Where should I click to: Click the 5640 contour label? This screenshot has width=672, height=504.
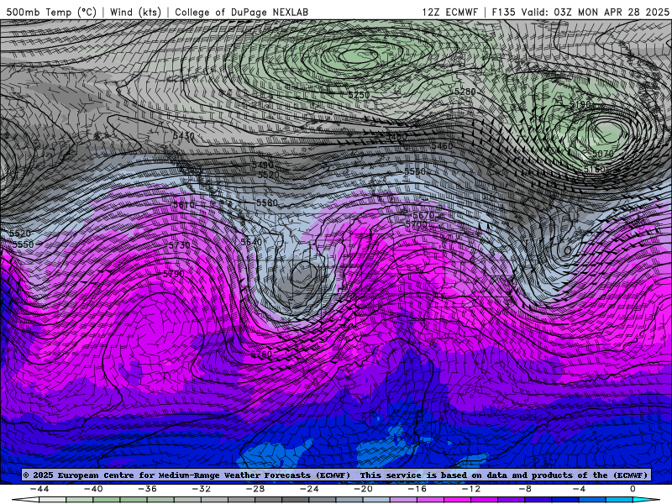pos(250,242)
